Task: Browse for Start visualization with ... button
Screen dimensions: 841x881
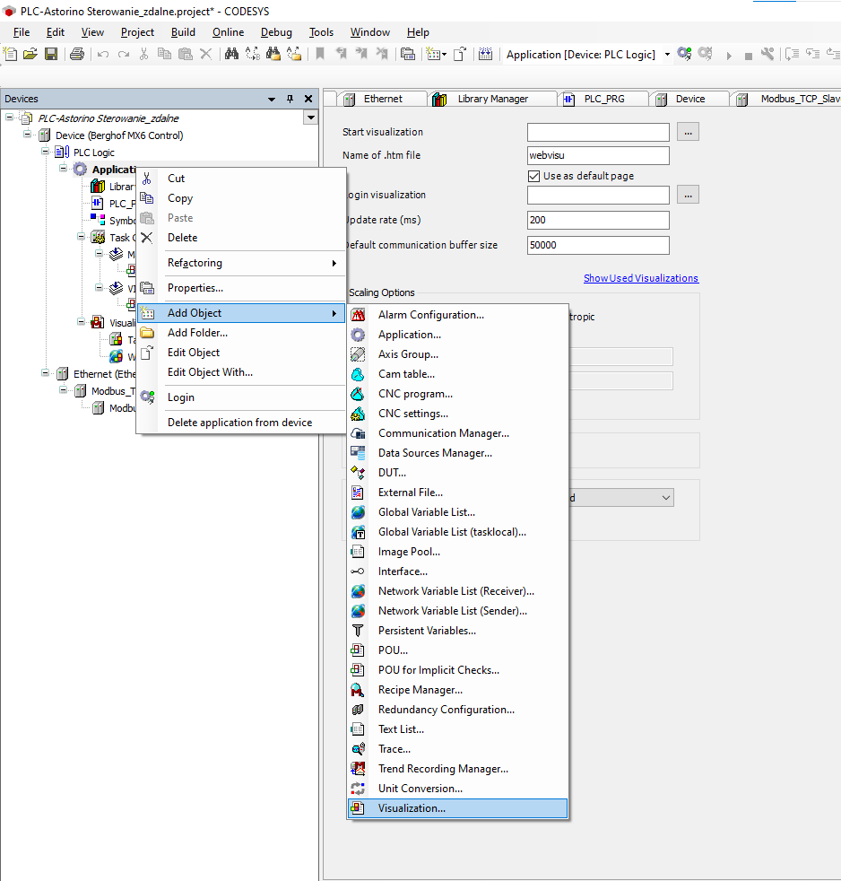Action: (x=688, y=132)
